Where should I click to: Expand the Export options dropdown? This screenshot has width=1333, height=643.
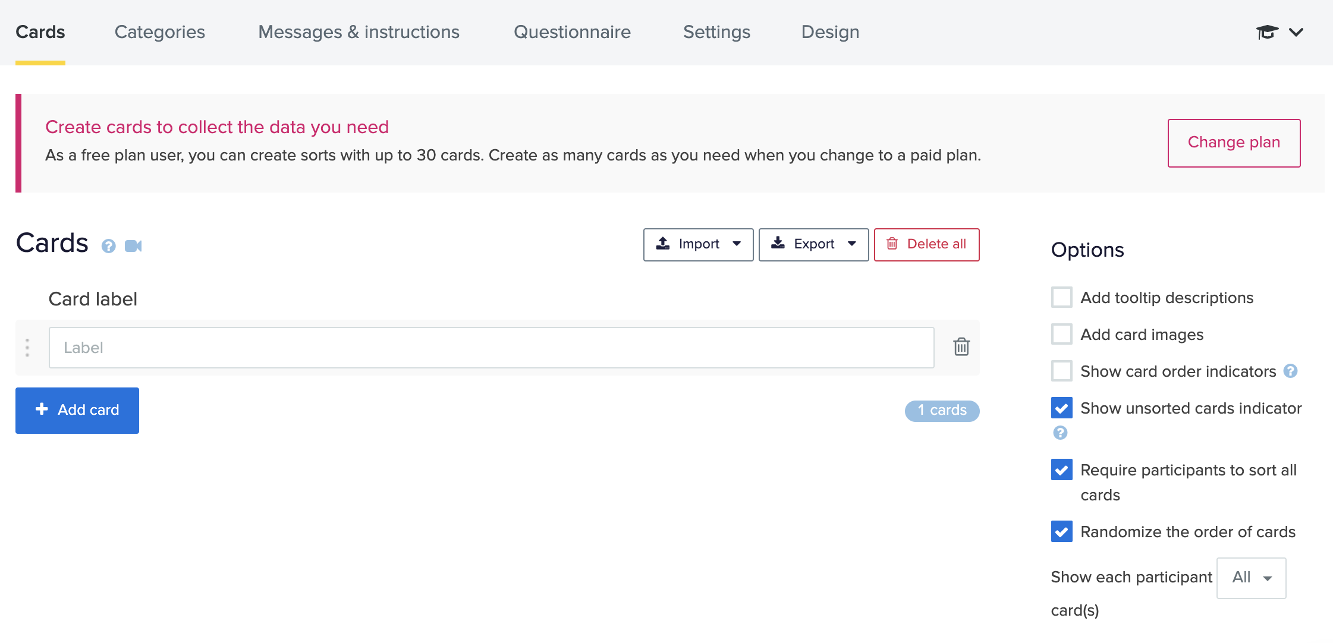(x=852, y=244)
